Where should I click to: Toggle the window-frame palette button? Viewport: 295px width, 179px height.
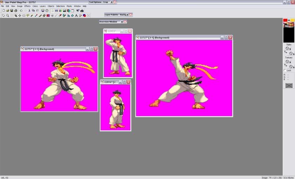[72, 11]
